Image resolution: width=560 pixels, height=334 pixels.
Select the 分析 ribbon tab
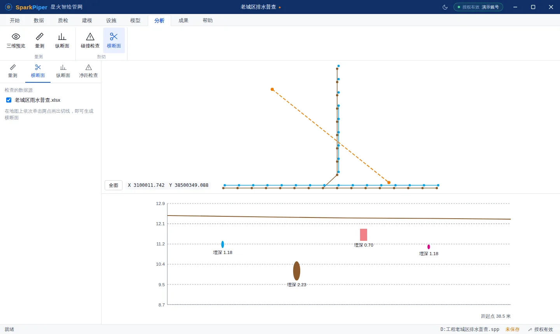click(159, 21)
